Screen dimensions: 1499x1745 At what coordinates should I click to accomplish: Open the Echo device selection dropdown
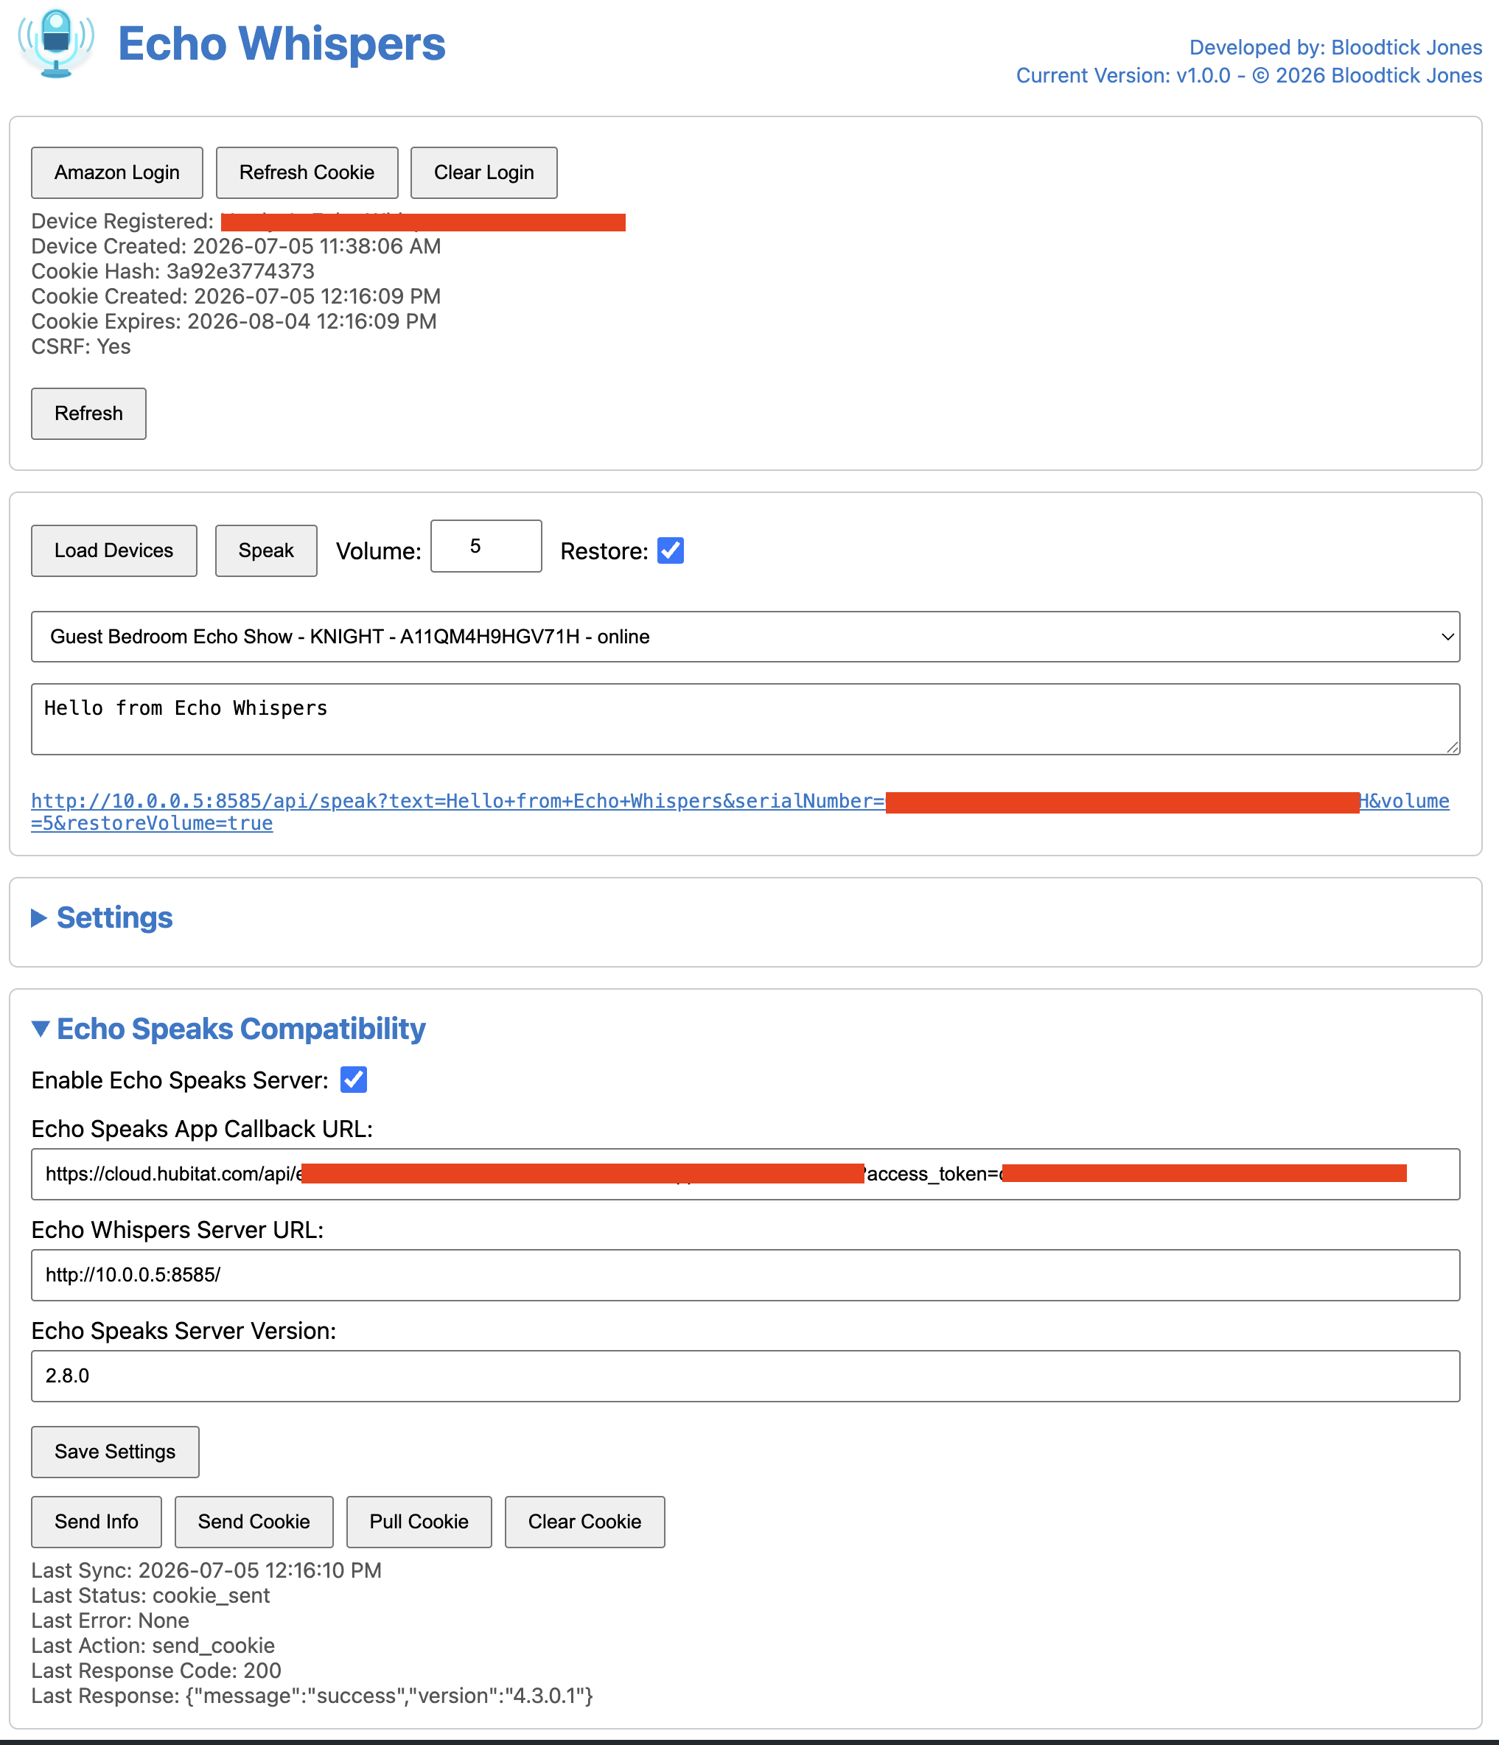(745, 637)
